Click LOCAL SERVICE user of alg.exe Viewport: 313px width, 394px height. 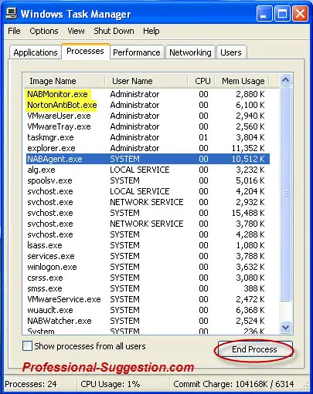(140, 170)
